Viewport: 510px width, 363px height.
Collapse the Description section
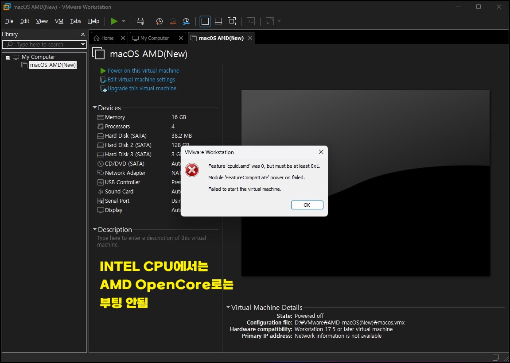(95, 229)
